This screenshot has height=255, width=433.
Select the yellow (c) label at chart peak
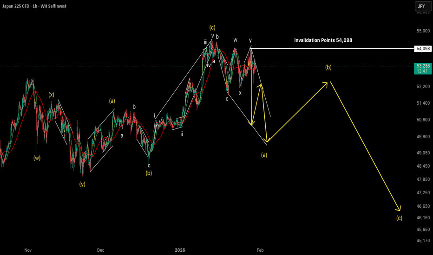point(212,27)
